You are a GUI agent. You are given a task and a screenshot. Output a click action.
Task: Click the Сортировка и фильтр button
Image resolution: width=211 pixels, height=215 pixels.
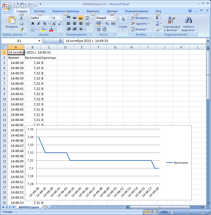[171, 25]
